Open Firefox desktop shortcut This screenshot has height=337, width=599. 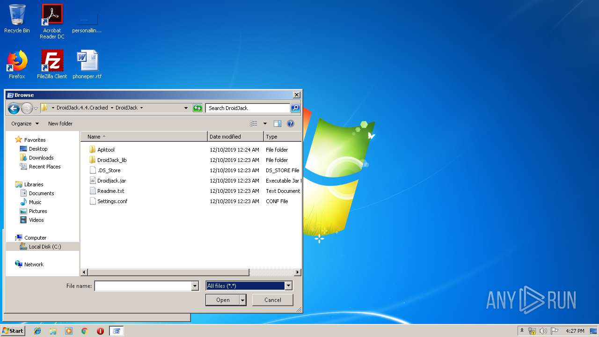pos(17,64)
